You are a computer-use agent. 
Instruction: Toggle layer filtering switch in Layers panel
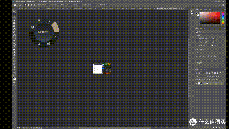pyautogui.click(x=221, y=73)
